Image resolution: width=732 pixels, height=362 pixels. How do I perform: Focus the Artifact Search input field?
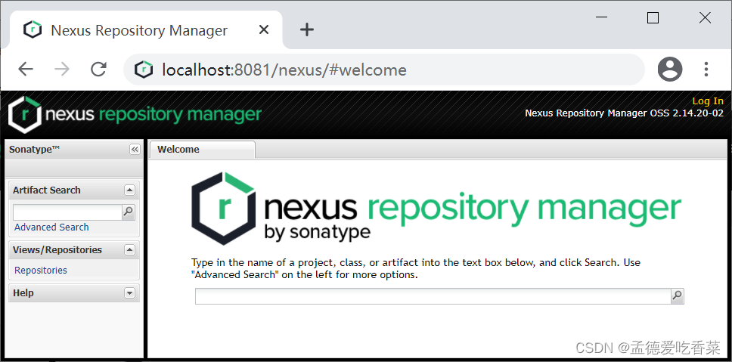click(68, 212)
